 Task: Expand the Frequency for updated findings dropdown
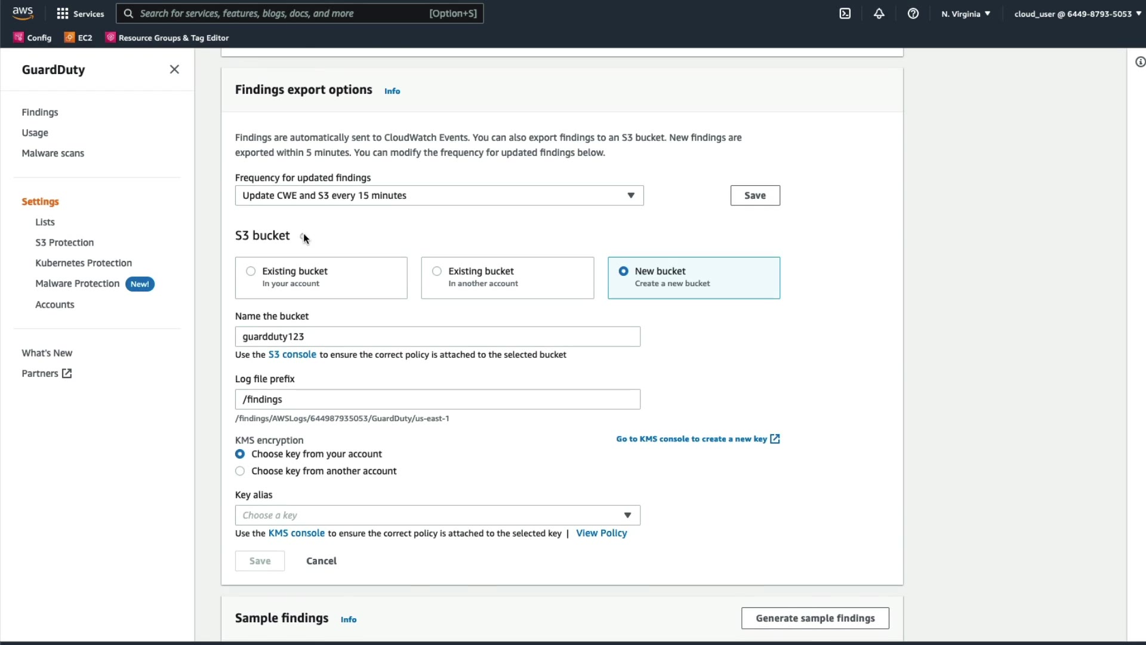(439, 195)
